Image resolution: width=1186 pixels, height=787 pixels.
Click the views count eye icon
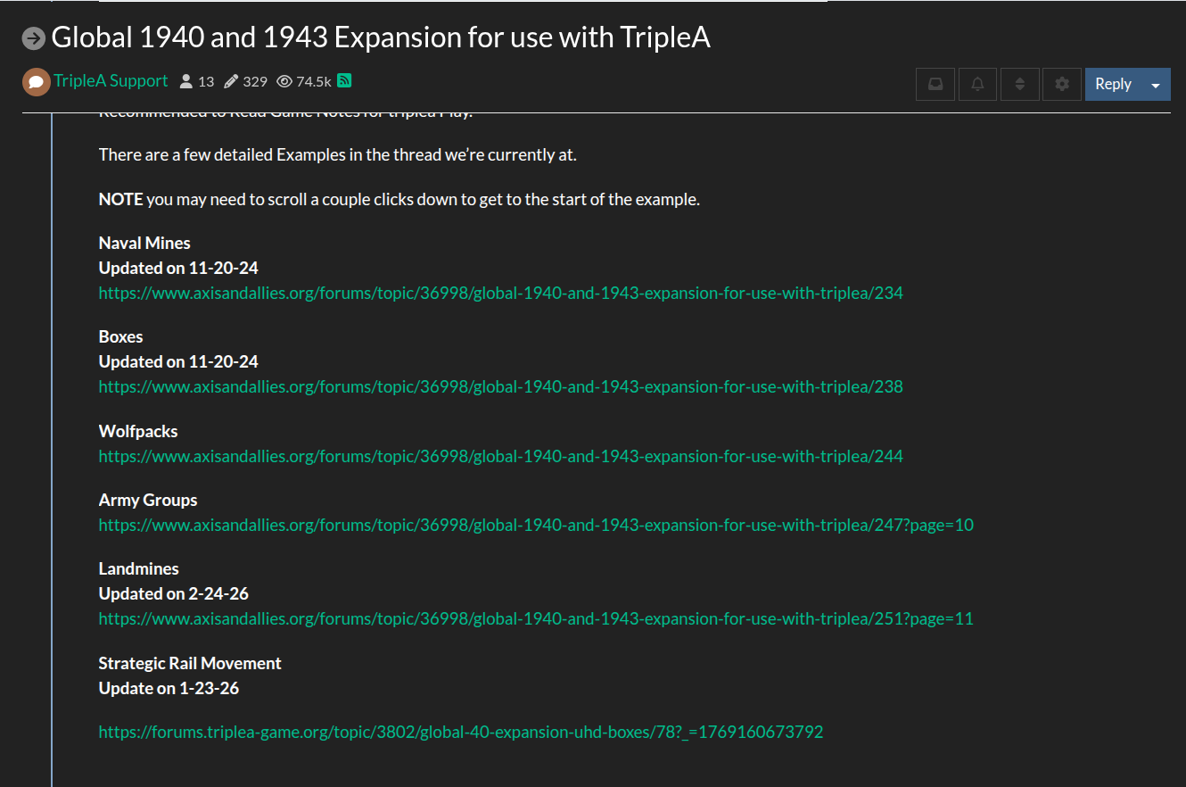pos(284,81)
